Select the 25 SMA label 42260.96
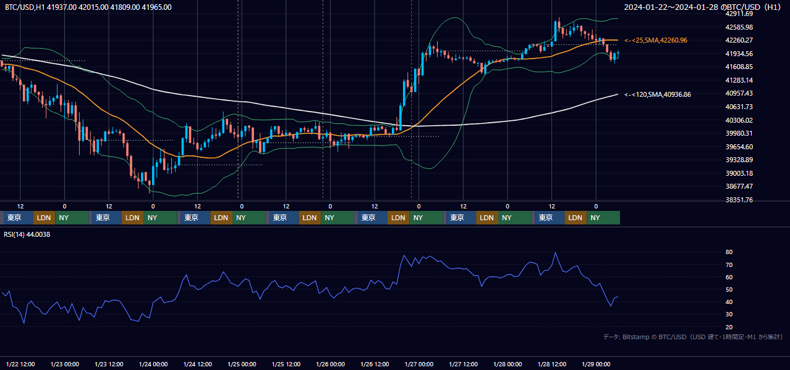790x370 pixels. click(656, 40)
